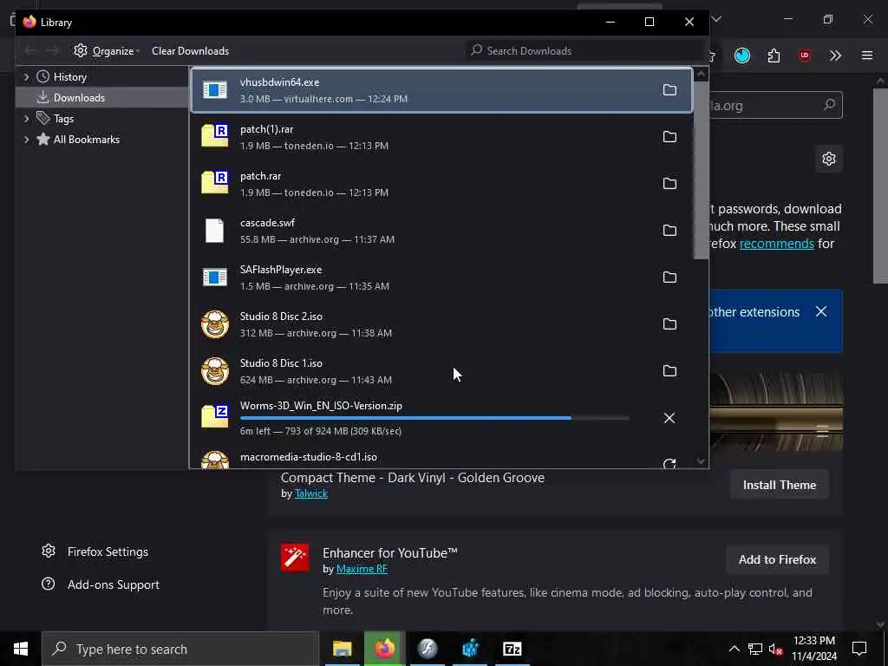
Task: Open the Windows Start menu
Action: pyautogui.click(x=21, y=649)
